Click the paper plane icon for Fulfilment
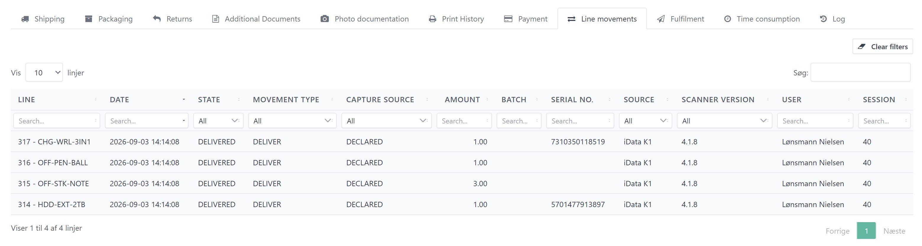 point(661,19)
